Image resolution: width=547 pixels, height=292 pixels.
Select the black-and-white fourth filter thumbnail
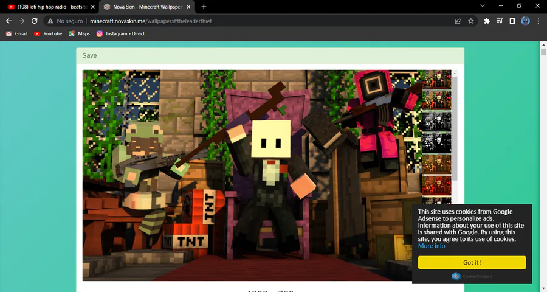(x=436, y=143)
